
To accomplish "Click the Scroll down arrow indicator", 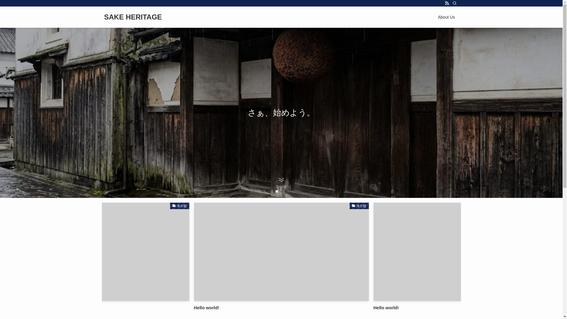I will click(281, 183).
